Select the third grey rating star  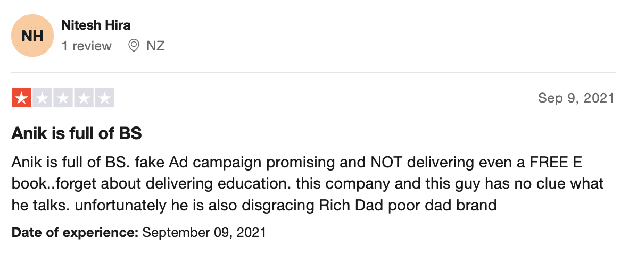(63, 98)
